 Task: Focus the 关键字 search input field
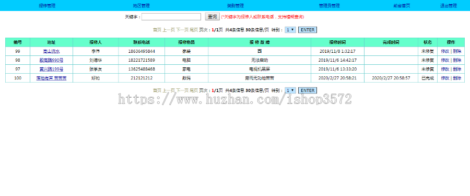[x=171, y=17]
